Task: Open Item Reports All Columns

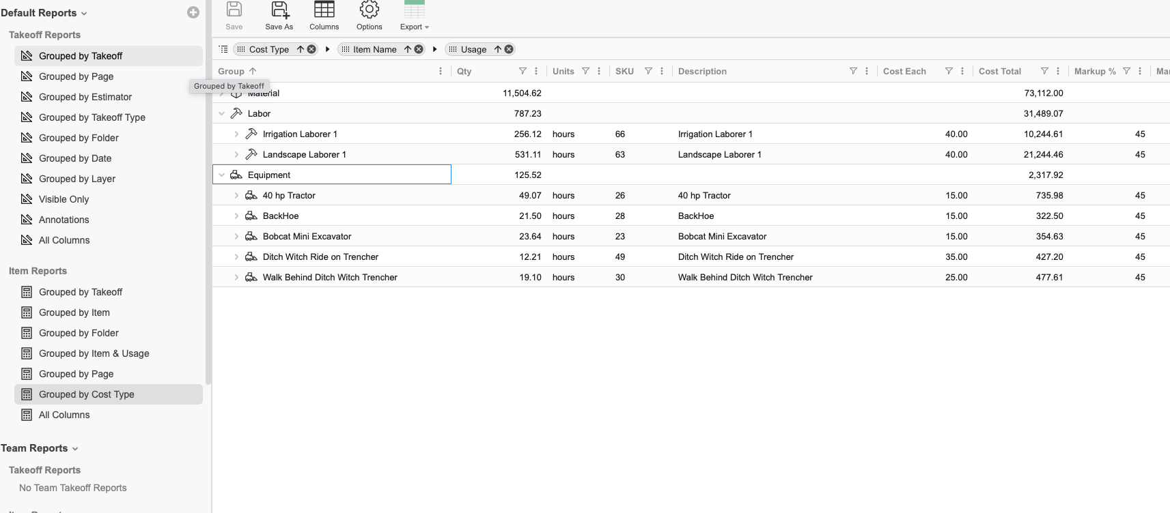Action: [x=109, y=415]
